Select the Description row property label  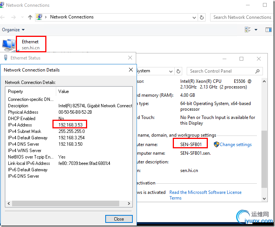(x=18, y=106)
